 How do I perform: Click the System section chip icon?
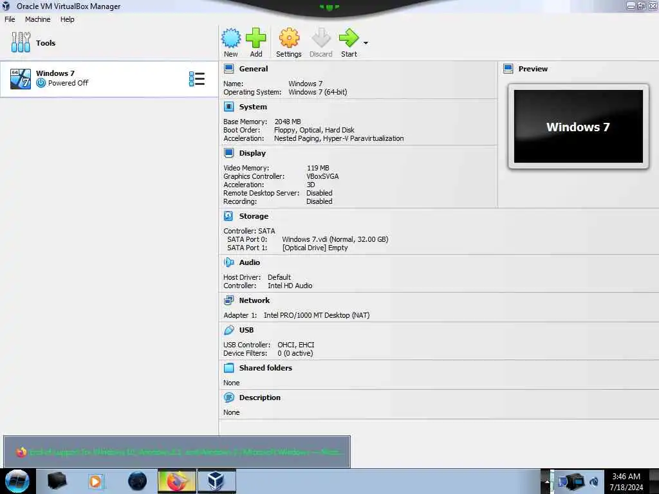click(228, 107)
